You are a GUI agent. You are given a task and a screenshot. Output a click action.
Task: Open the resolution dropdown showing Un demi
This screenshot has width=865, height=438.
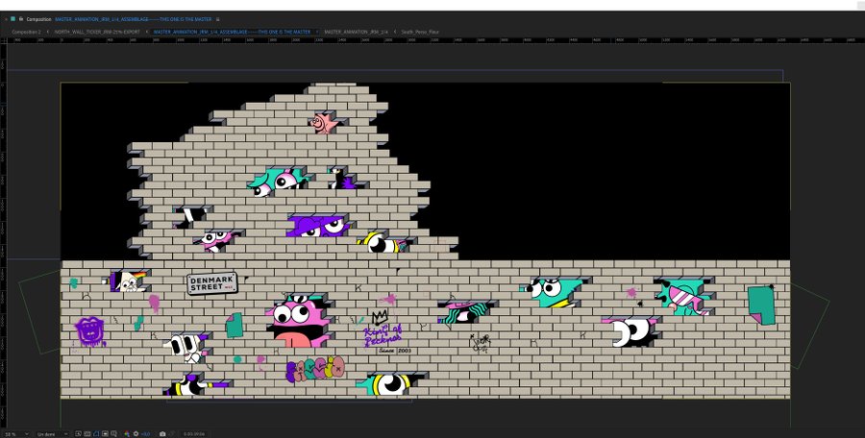click(x=52, y=433)
